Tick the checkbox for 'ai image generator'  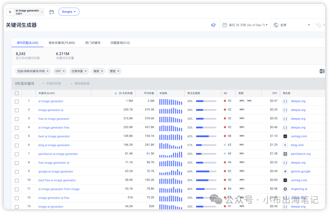click(x=17, y=101)
